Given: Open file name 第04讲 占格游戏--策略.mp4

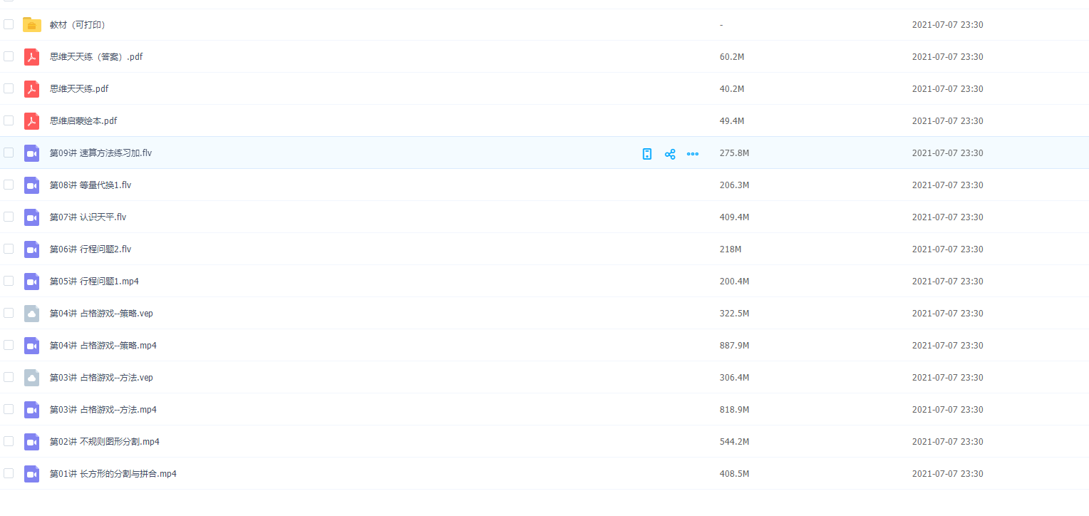Looking at the screenshot, I should [x=103, y=346].
